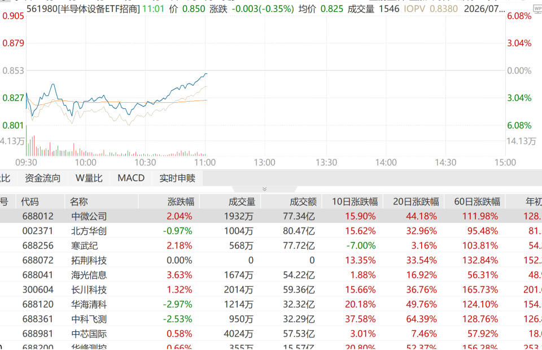Image resolution: width=542 pixels, height=350 pixels.
Task: Collapse the panel with the double-chevron handle
Action: (264, 189)
